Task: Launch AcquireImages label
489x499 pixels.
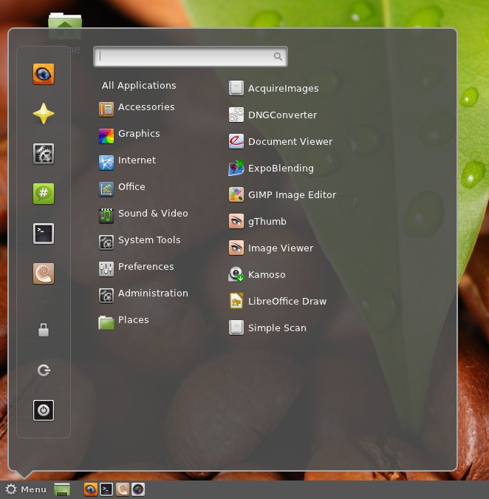Action: (x=284, y=89)
